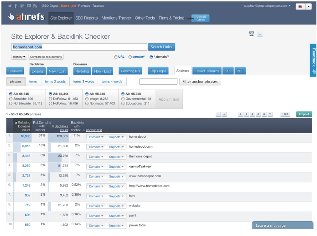Select the domain/* search mode
The image size is (317, 236).
click(x=130, y=57)
